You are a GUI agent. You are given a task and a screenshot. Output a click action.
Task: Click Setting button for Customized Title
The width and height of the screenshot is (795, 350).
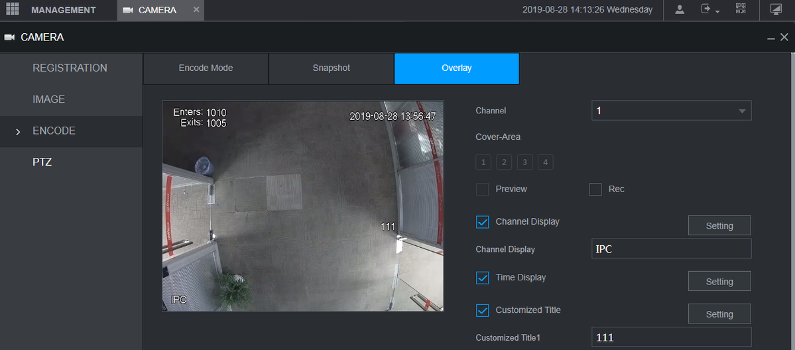[719, 314]
